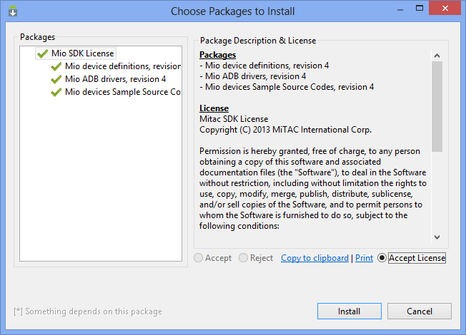Screen dimensions: 466x335
Task: Click the green checkmark beside Mio SDK License
Action: pyautogui.click(x=42, y=53)
